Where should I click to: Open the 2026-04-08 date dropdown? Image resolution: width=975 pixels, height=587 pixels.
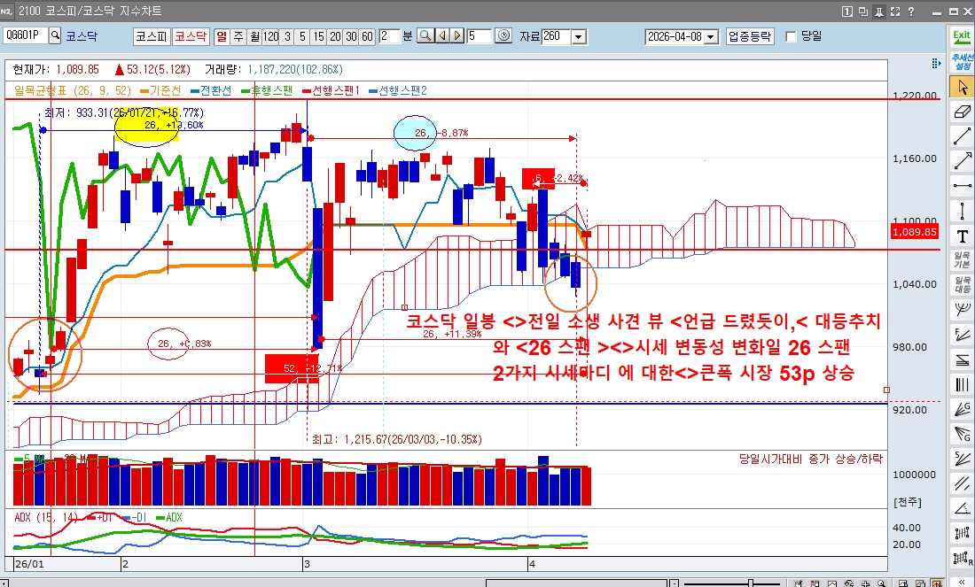(712, 36)
